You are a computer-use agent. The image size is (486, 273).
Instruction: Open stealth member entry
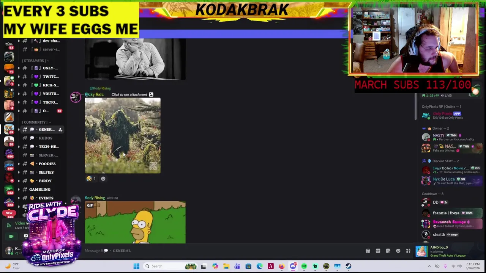point(451,235)
